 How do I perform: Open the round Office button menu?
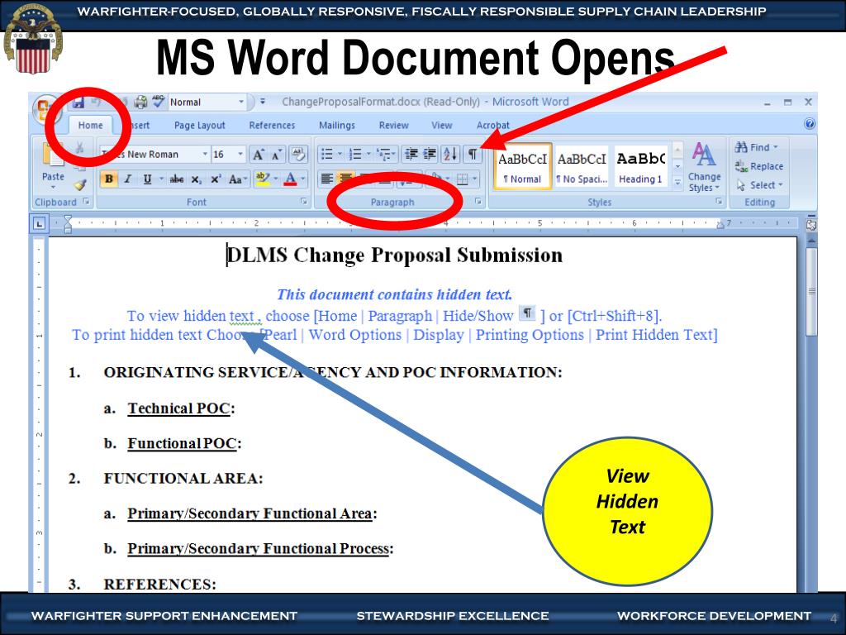pyautogui.click(x=46, y=110)
